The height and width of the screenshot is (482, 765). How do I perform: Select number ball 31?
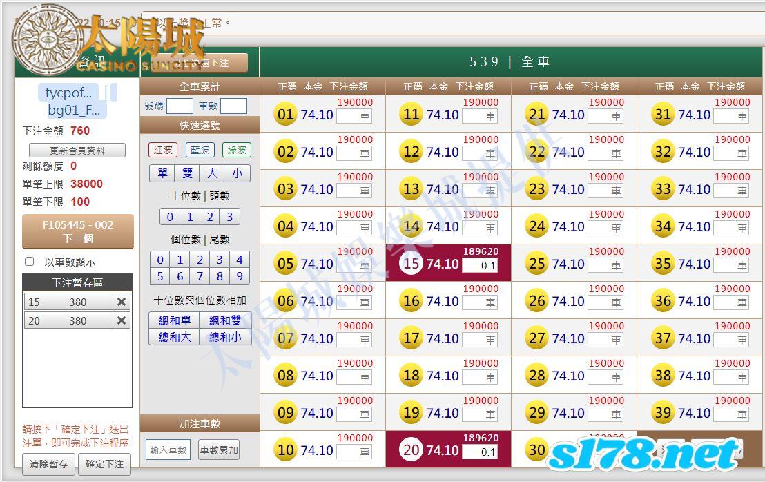663,114
